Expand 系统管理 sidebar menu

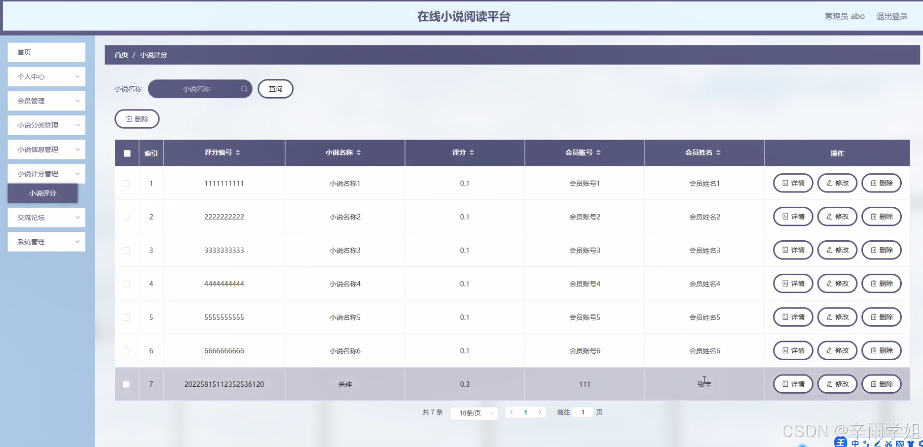[x=46, y=242]
